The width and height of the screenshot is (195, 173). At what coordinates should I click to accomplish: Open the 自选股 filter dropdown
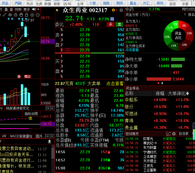point(186,134)
